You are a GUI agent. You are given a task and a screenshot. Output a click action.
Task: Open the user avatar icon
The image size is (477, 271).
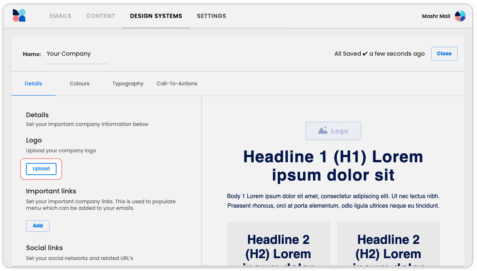[460, 16]
